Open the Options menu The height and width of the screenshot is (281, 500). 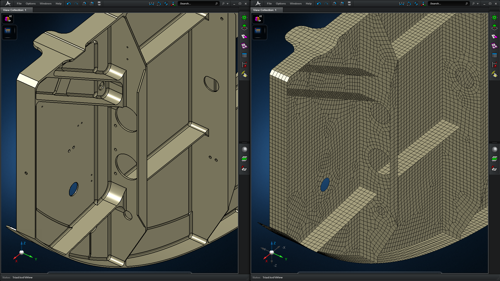30,3
